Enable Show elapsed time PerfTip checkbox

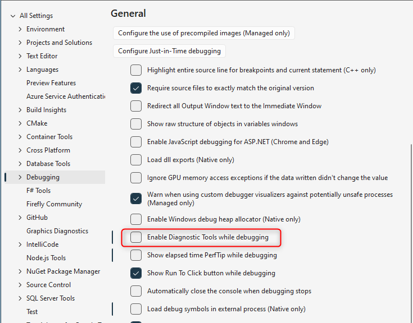coord(136,255)
